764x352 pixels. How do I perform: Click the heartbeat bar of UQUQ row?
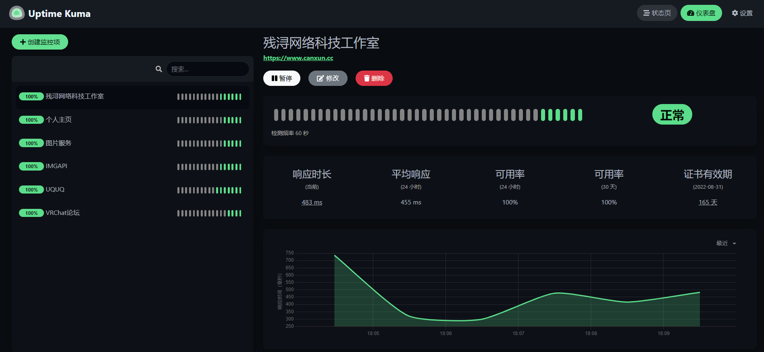coord(209,190)
